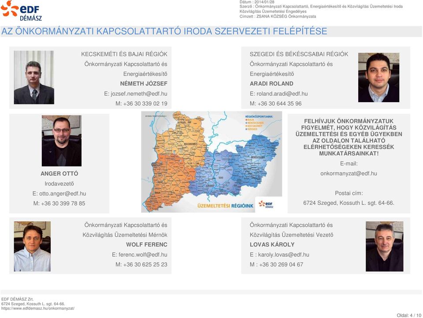Click the page number Oldal: 4 / 10
Screen dimensions: 423x318
pyautogui.click(x=409, y=315)
